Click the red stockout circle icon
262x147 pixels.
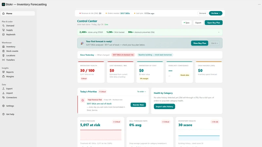point(83,100)
